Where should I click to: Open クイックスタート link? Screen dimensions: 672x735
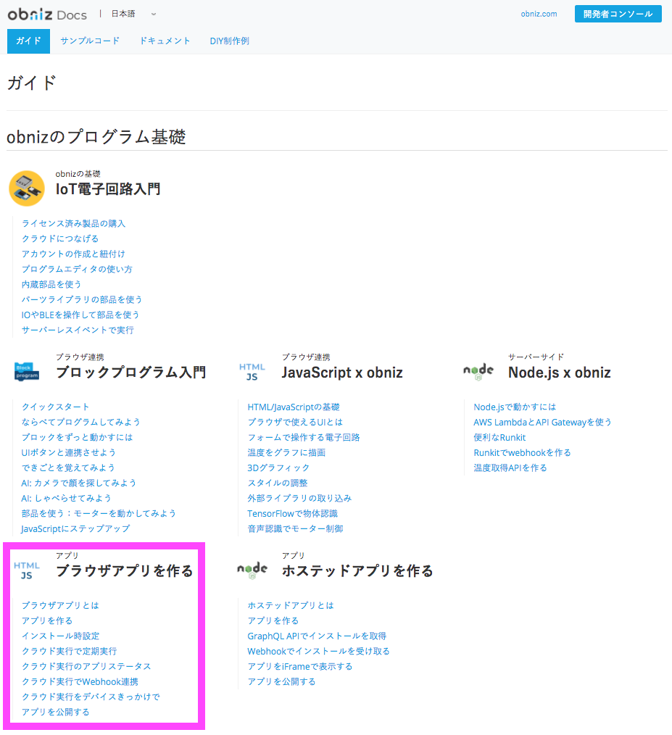[55, 407]
